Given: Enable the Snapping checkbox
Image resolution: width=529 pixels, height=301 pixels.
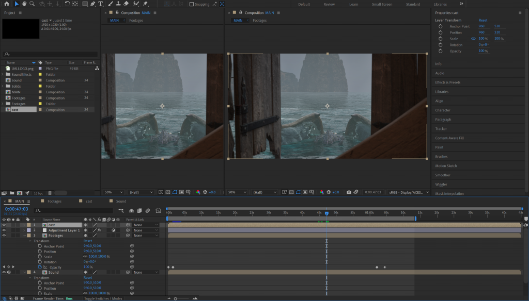Looking at the screenshot, I should [x=192, y=4].
